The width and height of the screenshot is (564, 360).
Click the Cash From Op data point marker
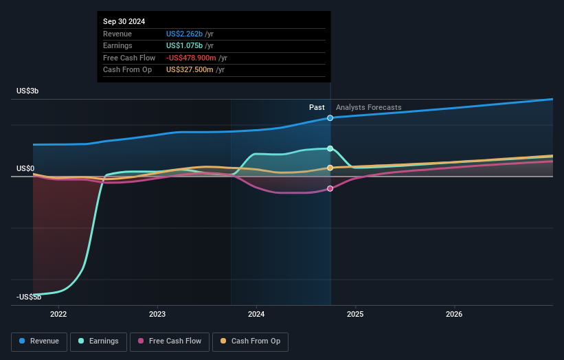coord(330,168)
